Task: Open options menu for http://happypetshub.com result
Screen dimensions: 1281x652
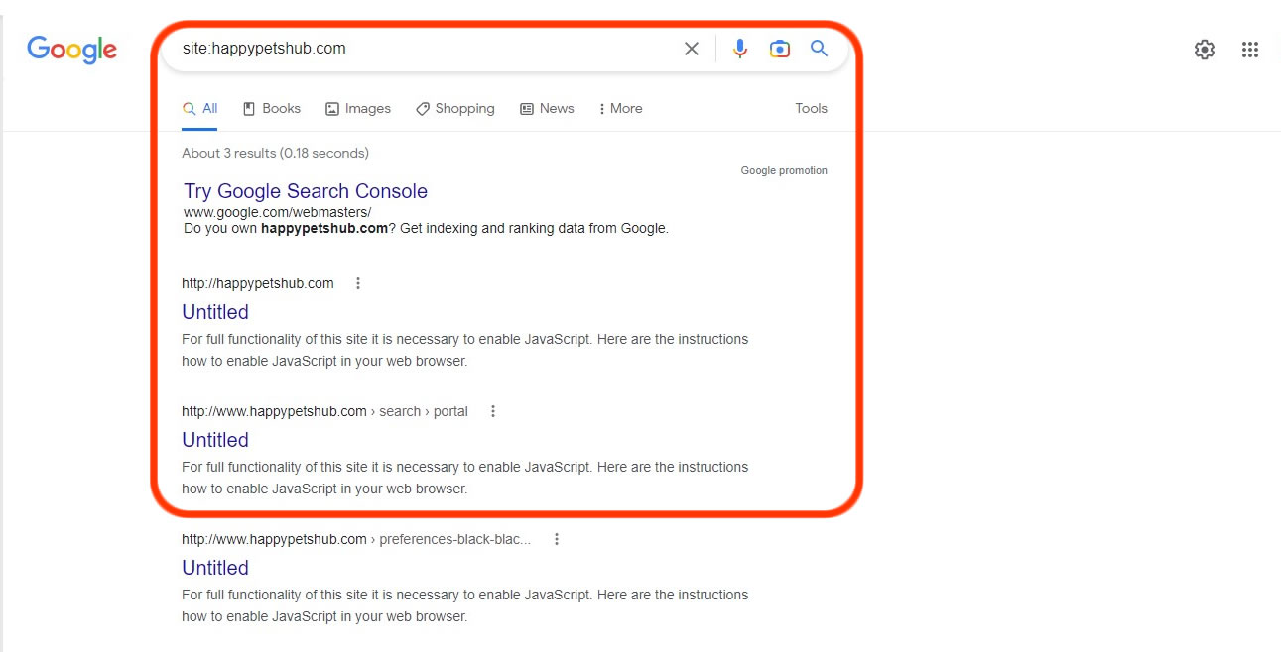Action: (x=358, y=283)
